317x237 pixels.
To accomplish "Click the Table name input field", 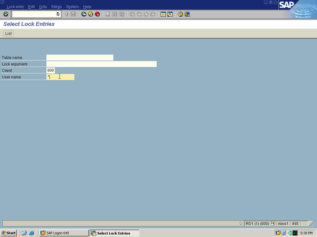I will (80, 57).
